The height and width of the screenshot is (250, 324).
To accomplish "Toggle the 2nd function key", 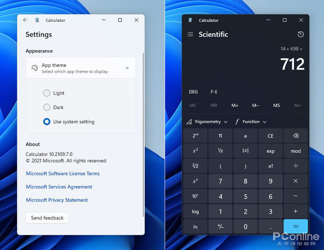I will pyautogui.click(x=195, y=135).
